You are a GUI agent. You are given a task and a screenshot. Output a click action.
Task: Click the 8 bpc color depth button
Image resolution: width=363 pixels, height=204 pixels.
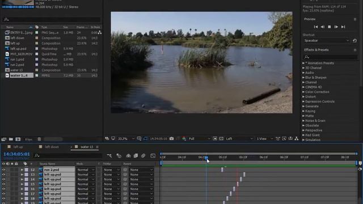pos(29,139)
